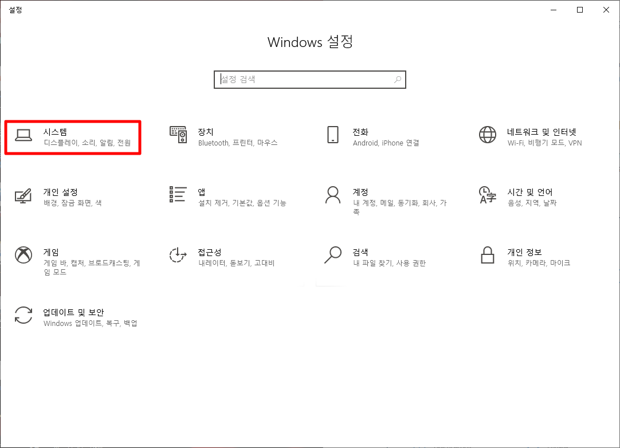620x448 pixels.
Task: Open 업데이트 및 보안 category title
Action: [73, 312]
